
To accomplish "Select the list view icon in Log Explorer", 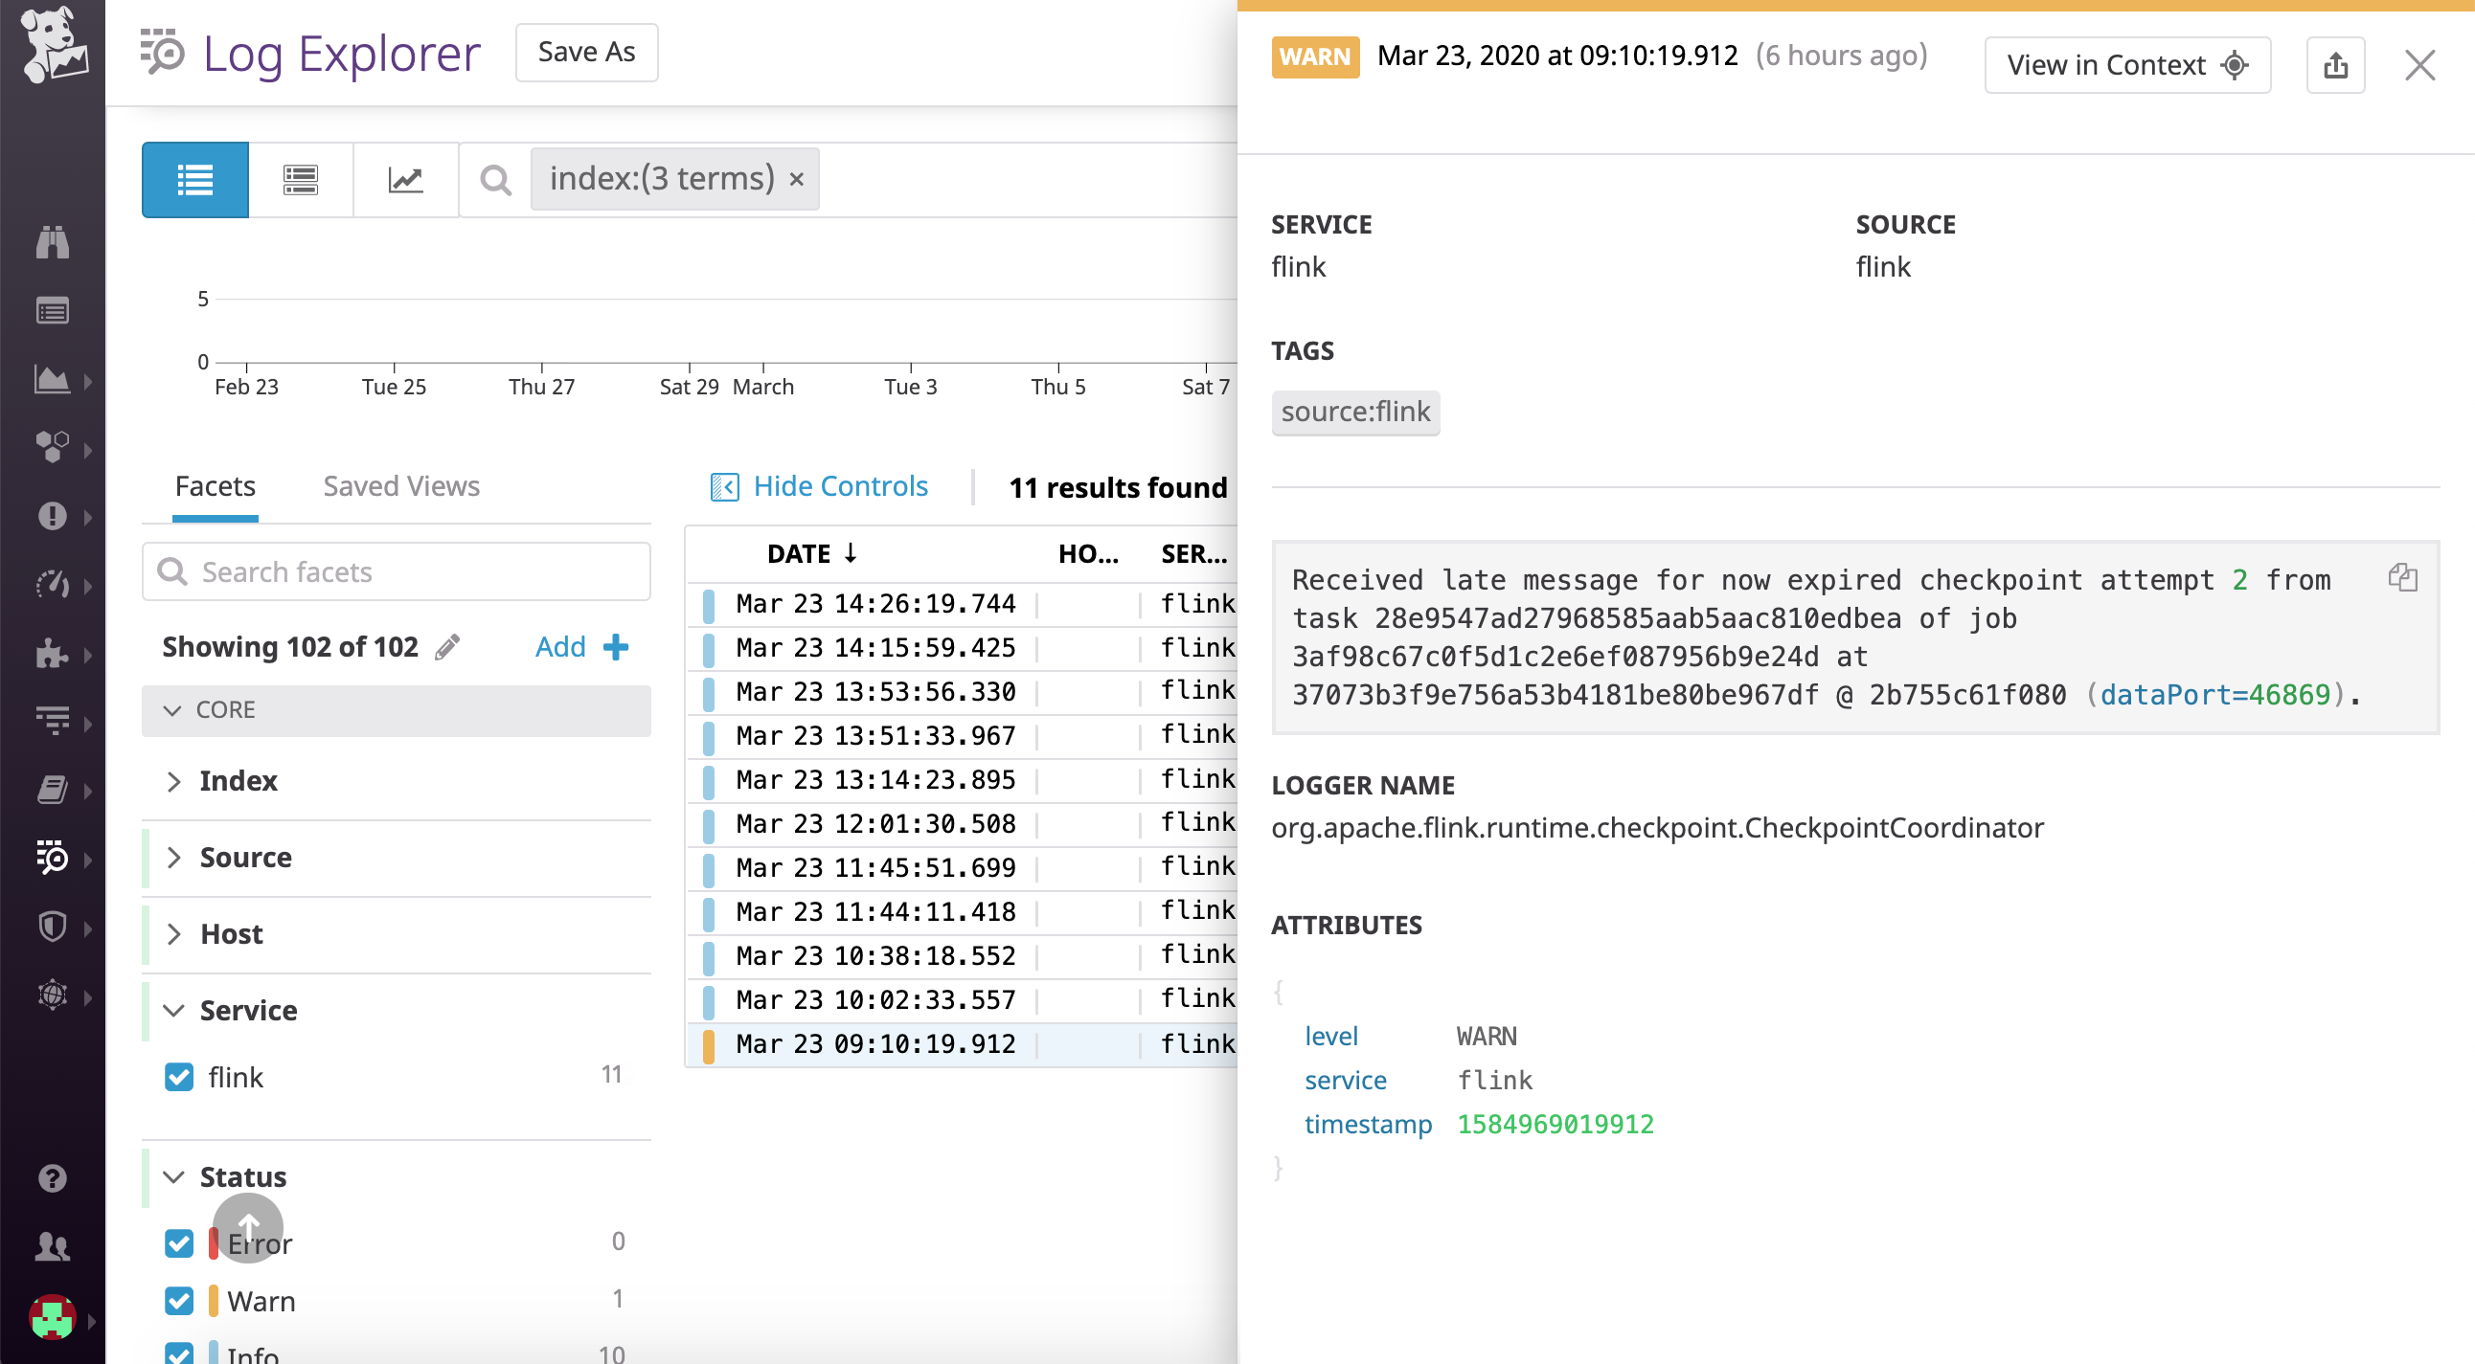I will [194, 180].
